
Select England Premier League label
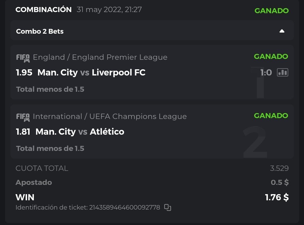100,57
